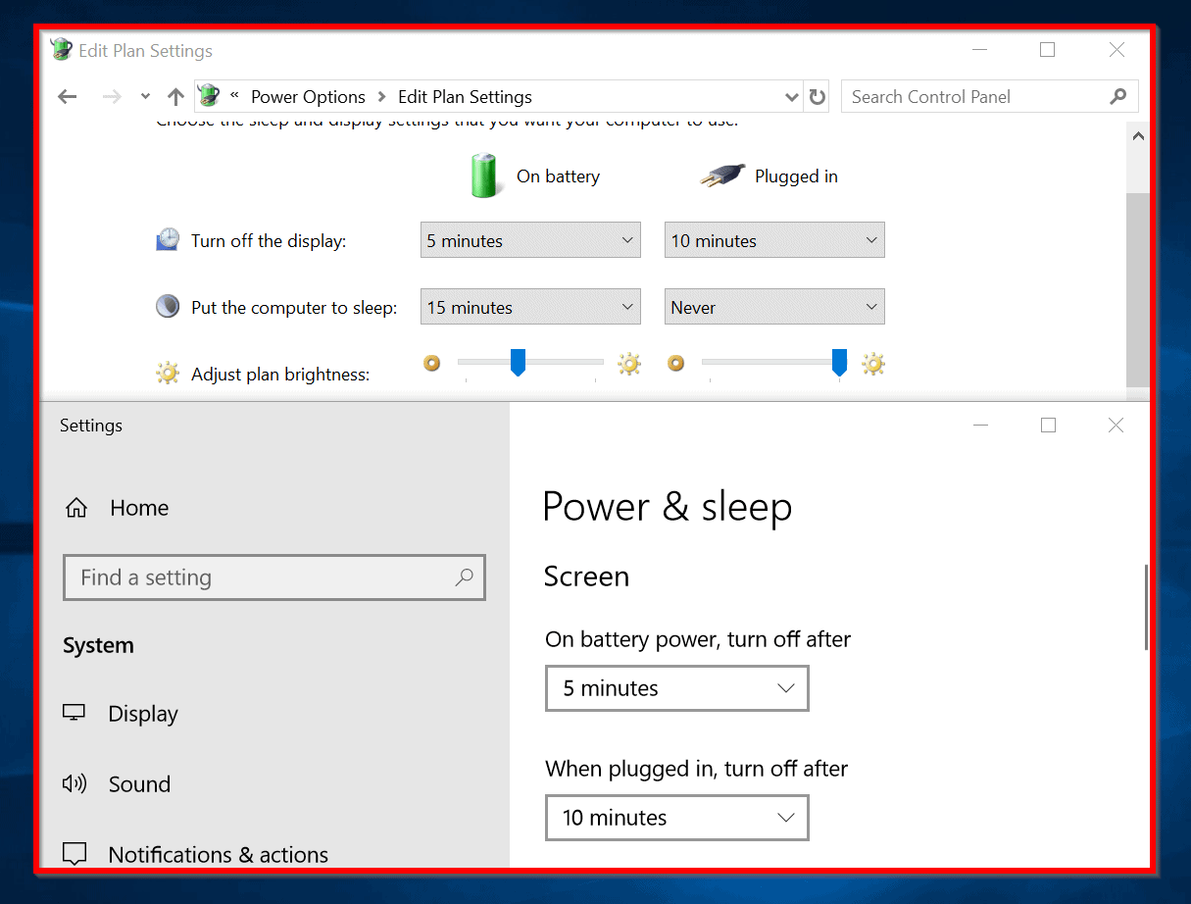Open the When plugged in turn off dropdown
Screen dimensions: 1191x904
click(x=676, y=818)
